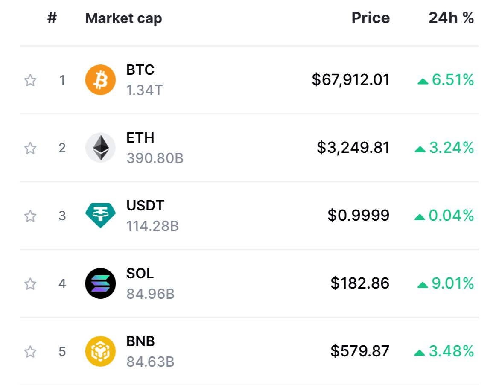The image size is (499, 385).
Task: Toggle the watchlist star for BTC
Action: [x=30, y=80]
